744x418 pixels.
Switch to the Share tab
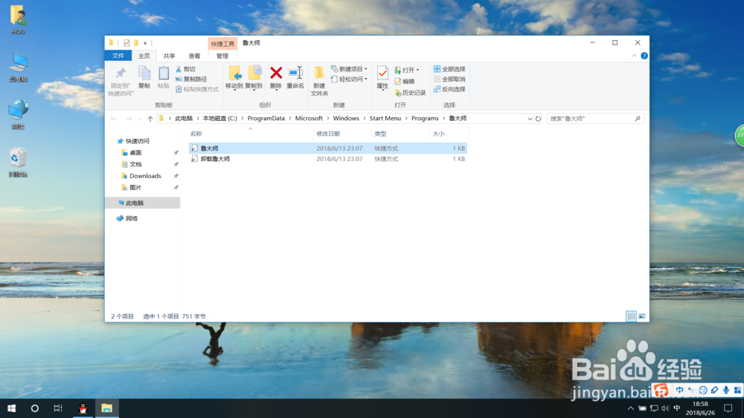click(x=169, y=56)
